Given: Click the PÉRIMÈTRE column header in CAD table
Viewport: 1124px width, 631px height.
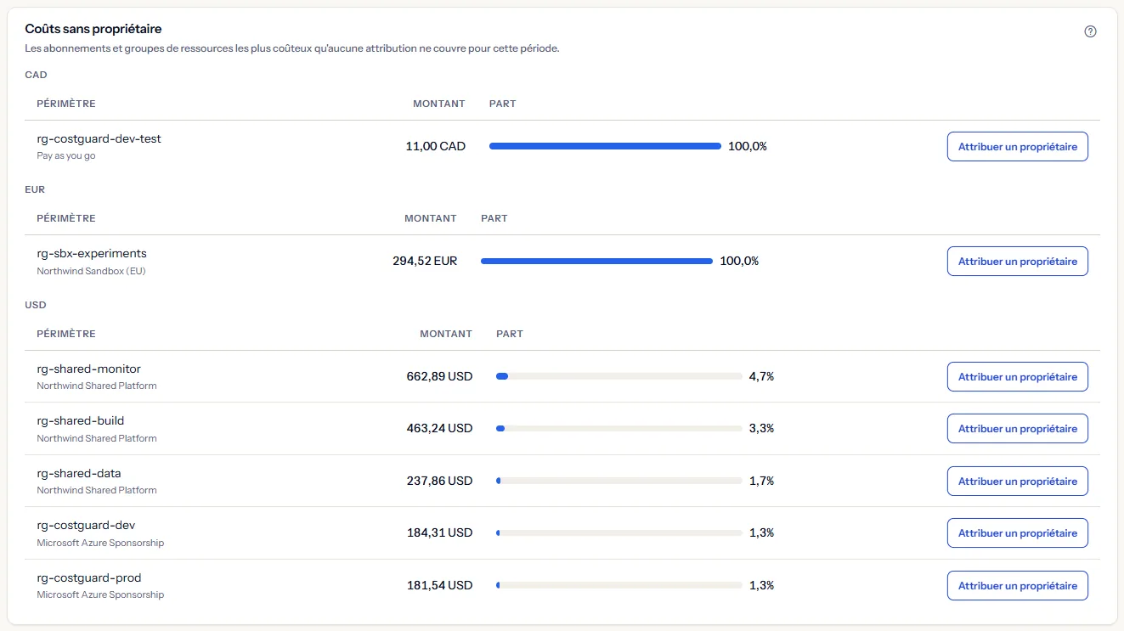Looking at the screenshot, I should click(66, 104).
